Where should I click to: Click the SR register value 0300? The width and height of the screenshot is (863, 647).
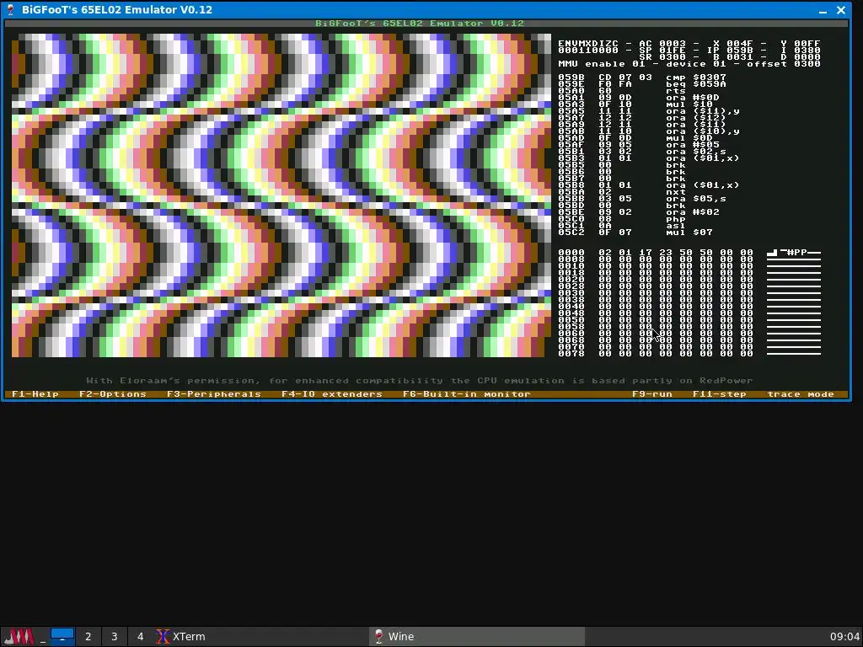(673, 56)
